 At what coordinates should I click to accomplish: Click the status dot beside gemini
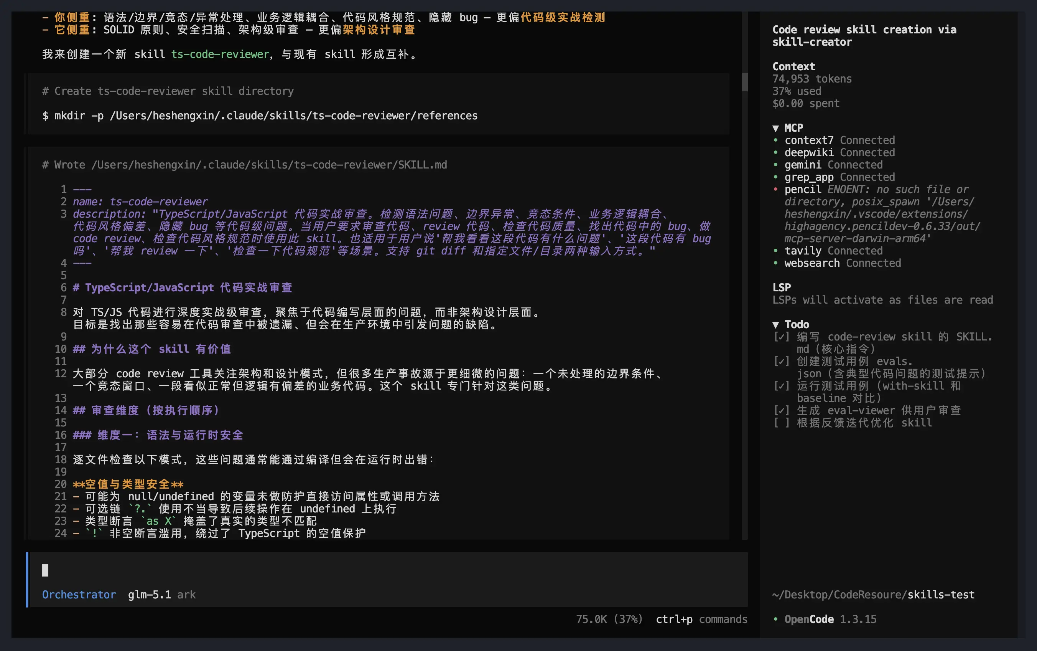775,164
